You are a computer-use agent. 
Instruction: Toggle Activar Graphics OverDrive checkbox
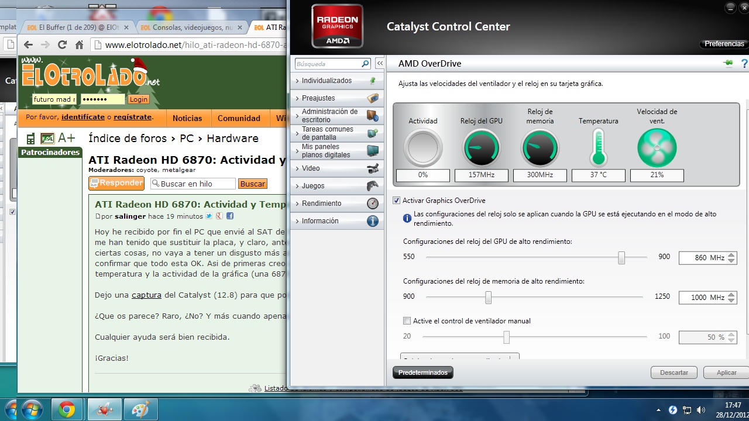pyautogui.click(x=397, y=201)
